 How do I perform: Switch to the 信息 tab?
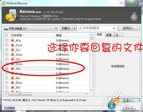(x=109, y=35)
